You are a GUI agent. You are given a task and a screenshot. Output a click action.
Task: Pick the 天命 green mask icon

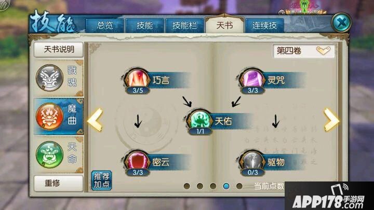click(x=50, y=155)
